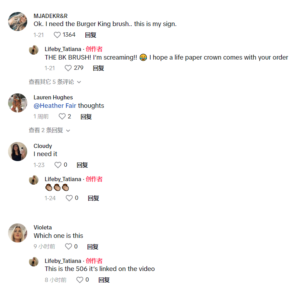The width and height of the screenshot is (302, 289).
Task: Like Tatiana's clapping hands reply
Action: (69, 198)
